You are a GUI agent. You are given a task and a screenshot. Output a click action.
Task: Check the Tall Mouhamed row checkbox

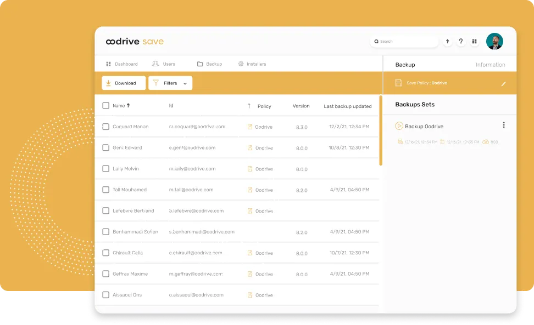[106, 190]
